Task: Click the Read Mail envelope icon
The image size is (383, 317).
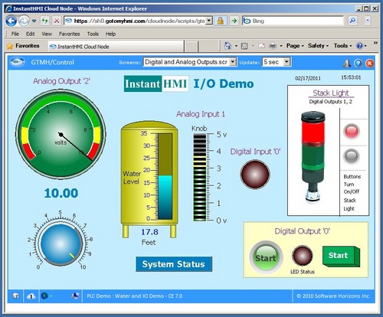Action: pyautogui.click(x=261, y=46)
